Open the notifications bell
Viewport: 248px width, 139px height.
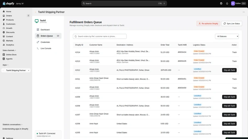click(x=227, y=3)
